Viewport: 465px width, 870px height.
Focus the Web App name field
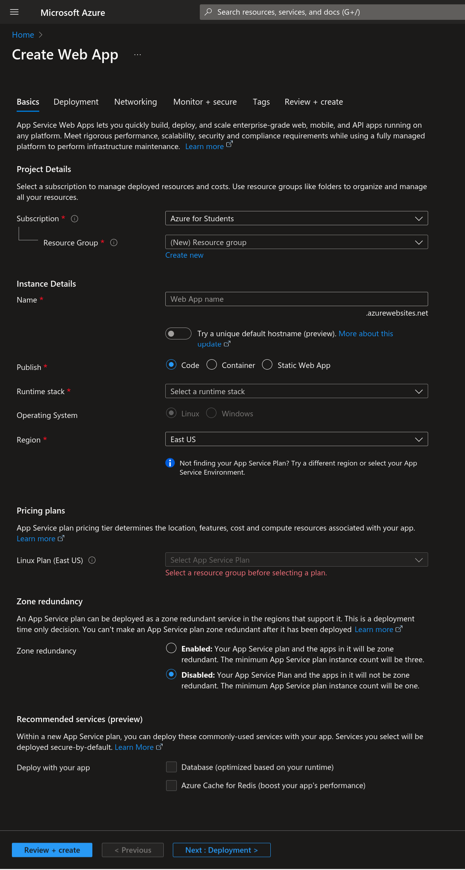tap(297, 299)
